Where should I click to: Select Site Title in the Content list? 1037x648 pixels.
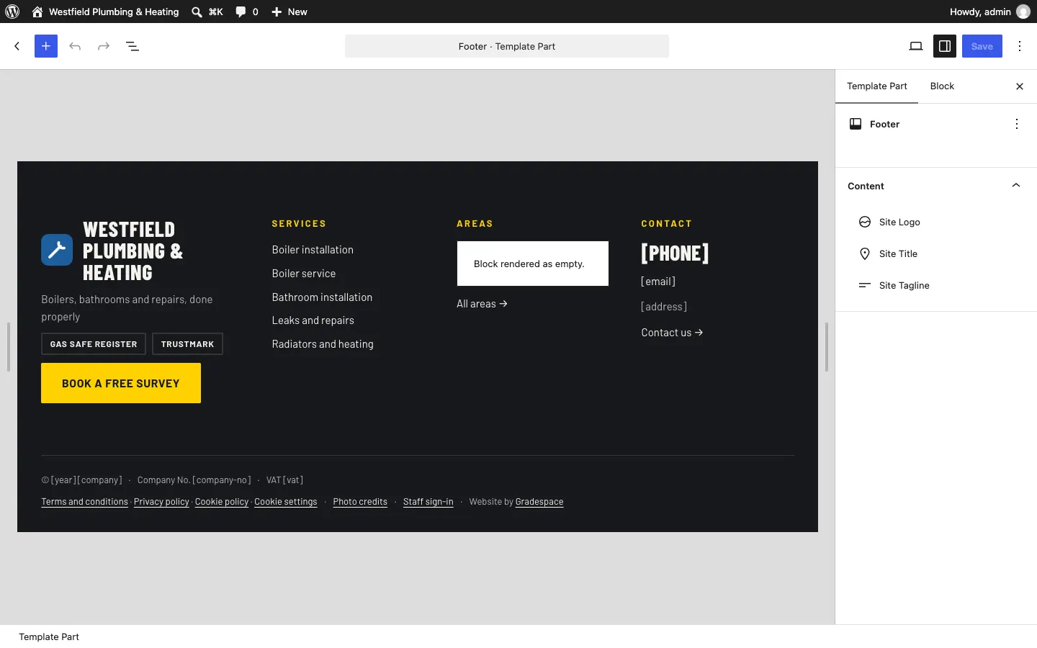coord(936,253)
